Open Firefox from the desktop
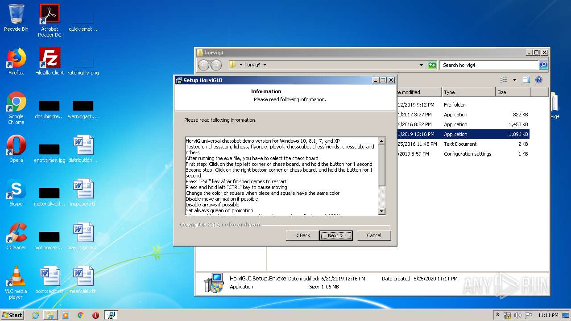The height and width of the screenshot is (321, 571). pos(16,62)
